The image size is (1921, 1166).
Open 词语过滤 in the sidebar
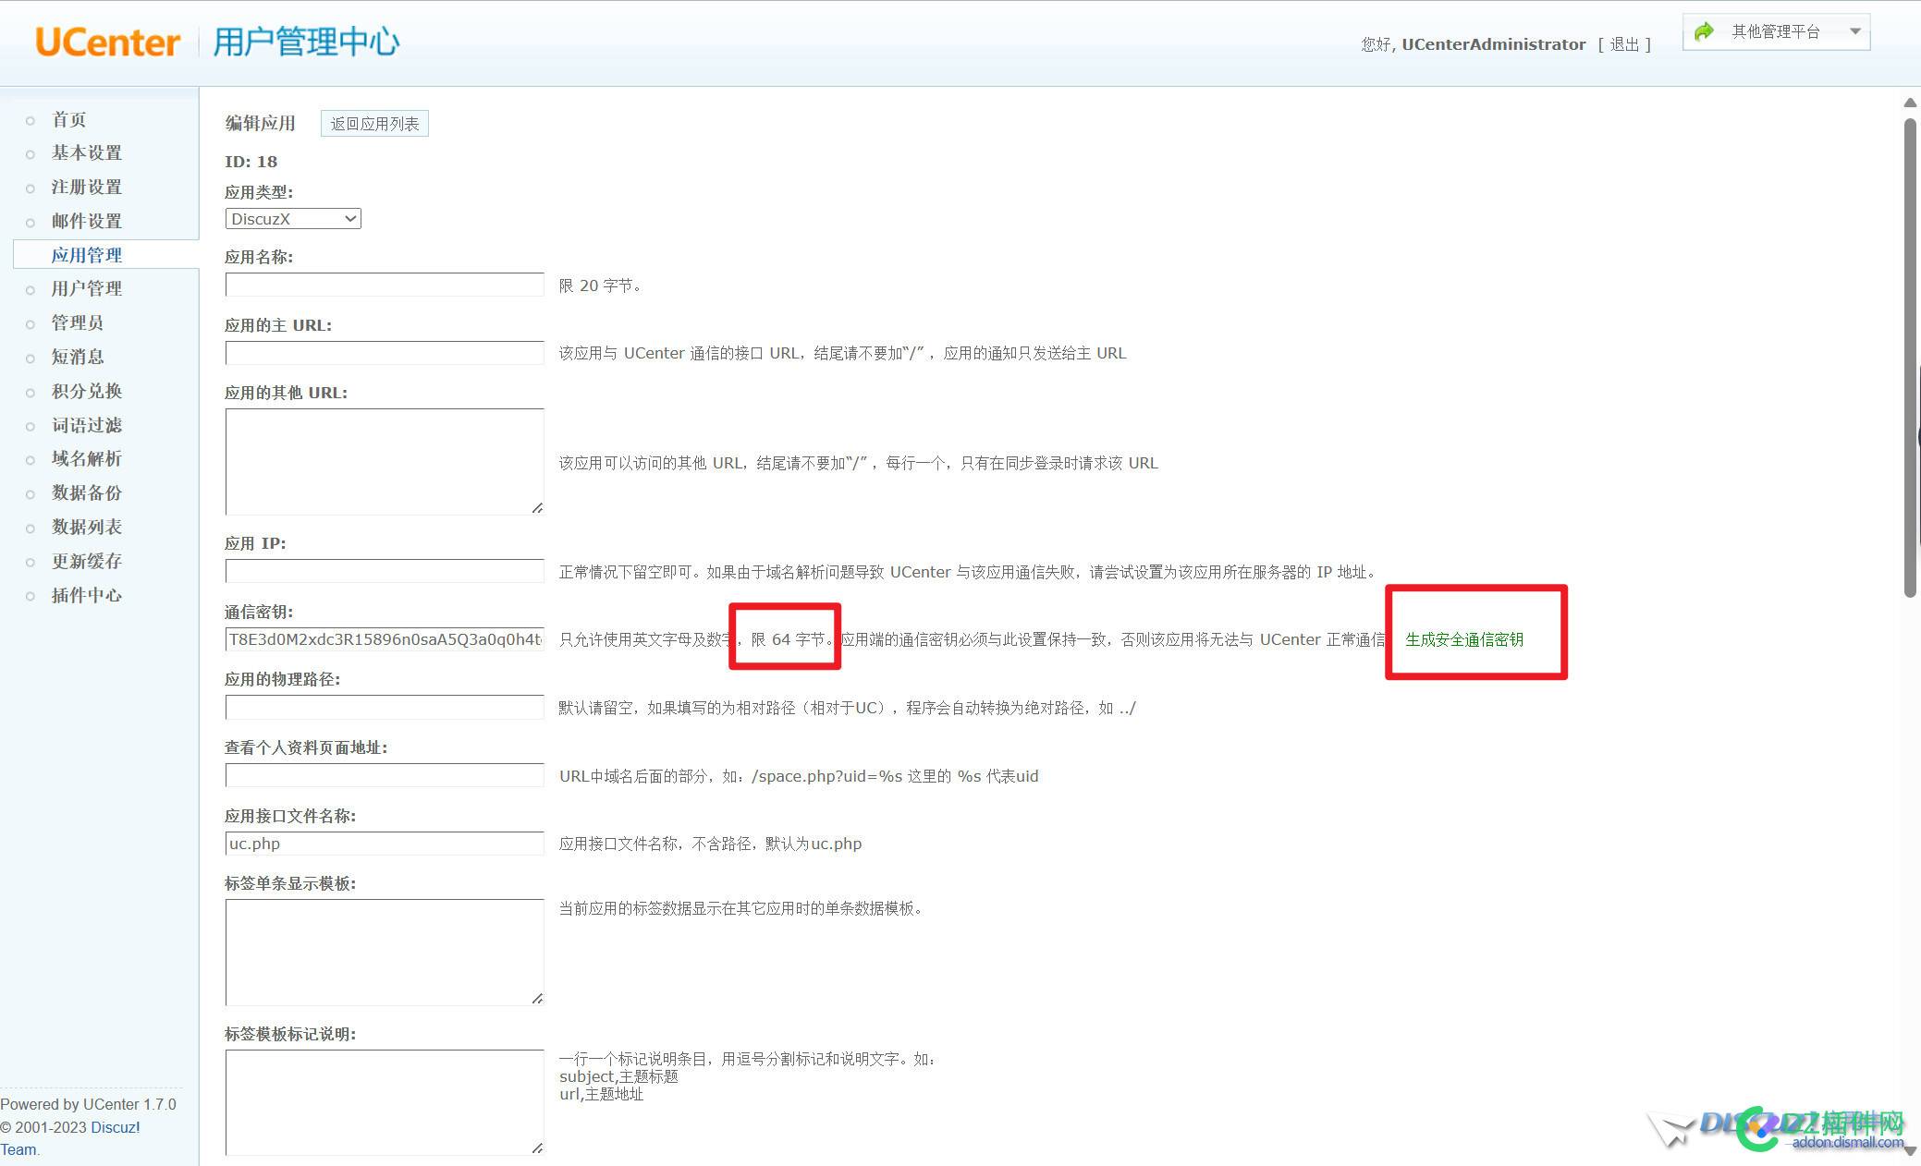(87, 425)
